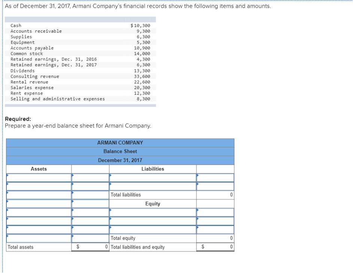Click the 'Liabilities' column header
This screenshot has width=353, height=273.
[x=153, y=169]
